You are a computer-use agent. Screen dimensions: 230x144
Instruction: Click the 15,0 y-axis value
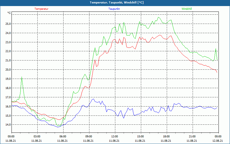[x=8, y=116]
